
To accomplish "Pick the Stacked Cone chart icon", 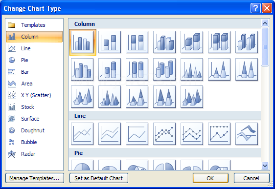I will 219,69.
